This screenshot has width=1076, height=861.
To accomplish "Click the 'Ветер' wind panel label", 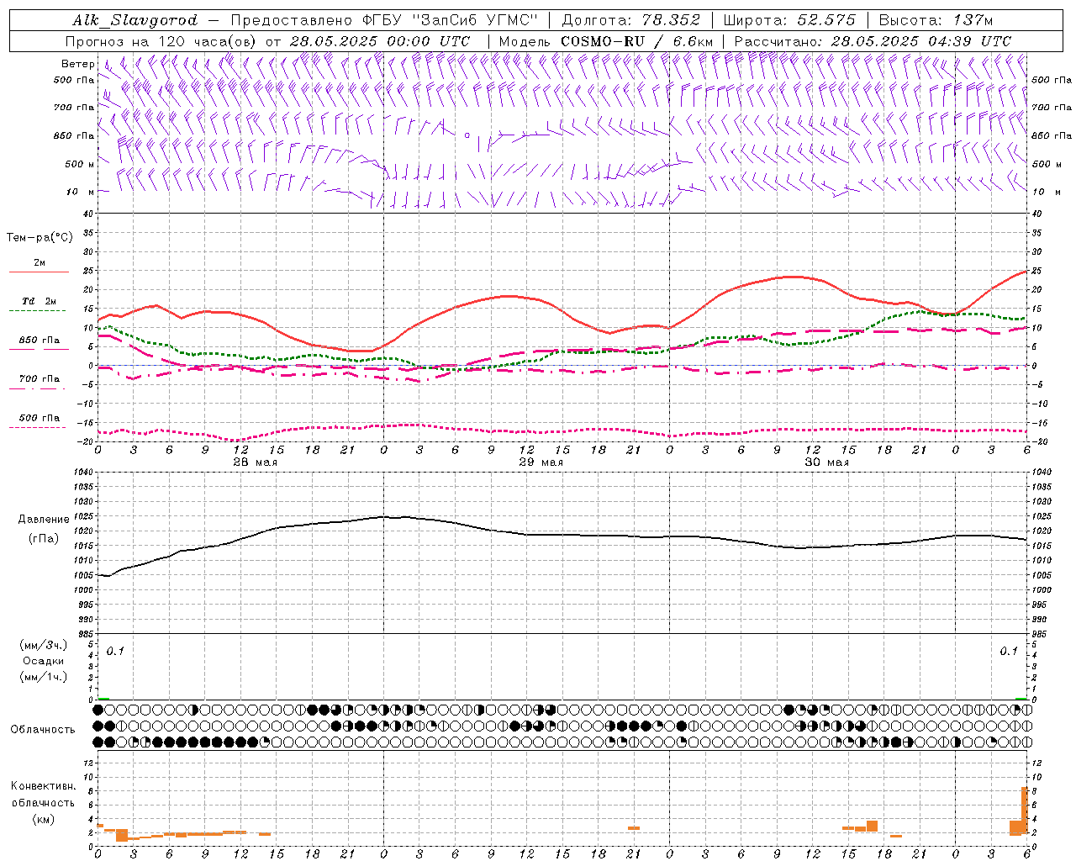I will click(x=78, y=64).
